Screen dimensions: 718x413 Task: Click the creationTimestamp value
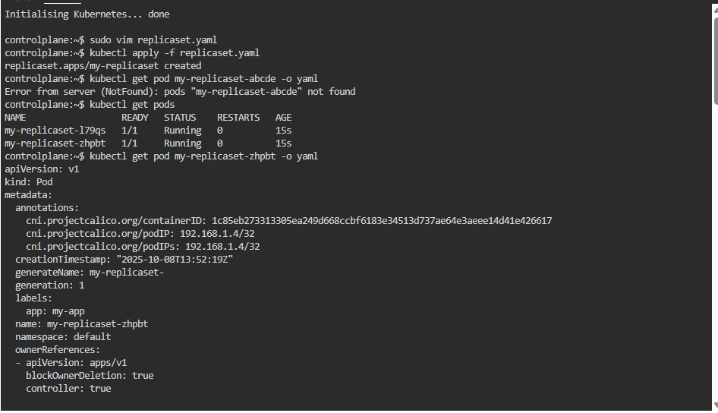[175, 260]
